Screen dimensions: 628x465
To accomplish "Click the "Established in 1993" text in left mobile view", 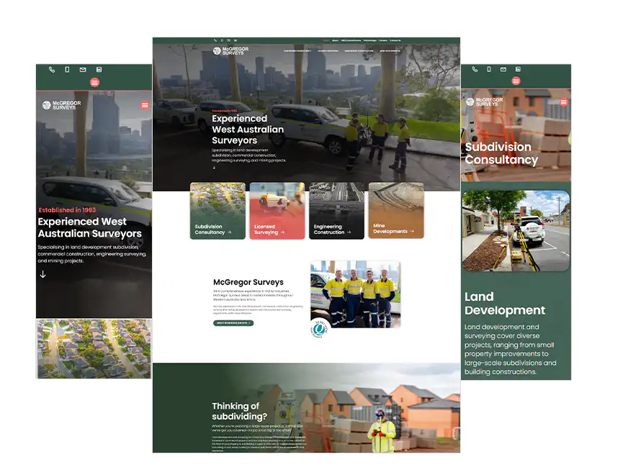I will pyautogui.click(x=67, y=209).
